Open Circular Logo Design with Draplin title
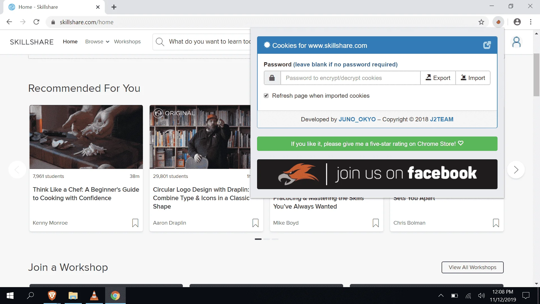Image resolution: width=540 pixels, height=304 pixels. pyautogui.click(x=201, y=198)
